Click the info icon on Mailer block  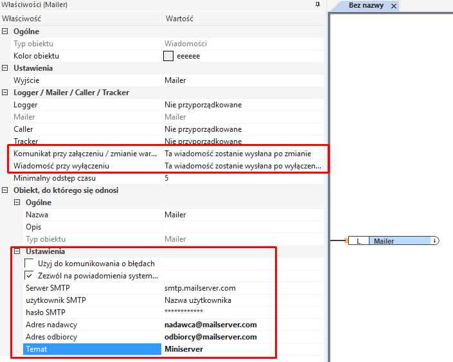coord(435,241)
